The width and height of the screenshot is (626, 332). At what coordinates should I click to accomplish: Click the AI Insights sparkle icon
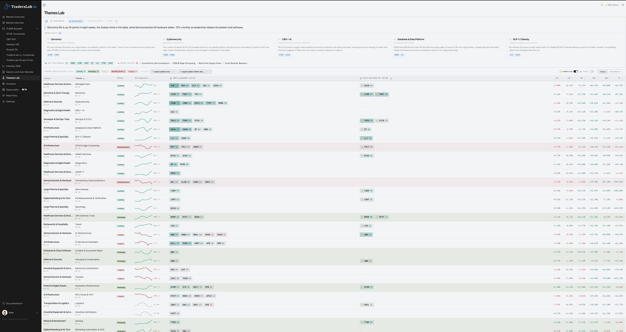tap(46, 21)
